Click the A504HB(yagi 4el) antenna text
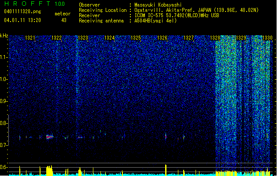This screenshot has width=277, height=176. (155, 21)
